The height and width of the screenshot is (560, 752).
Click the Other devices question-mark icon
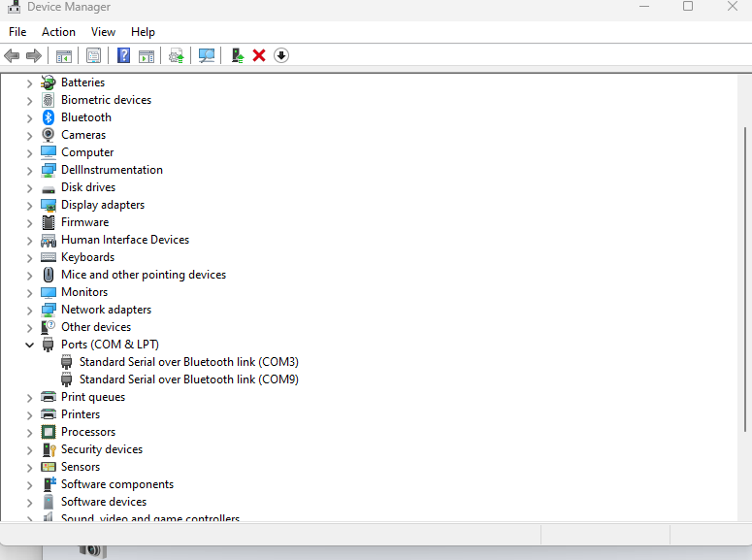(x=48, y=327)
